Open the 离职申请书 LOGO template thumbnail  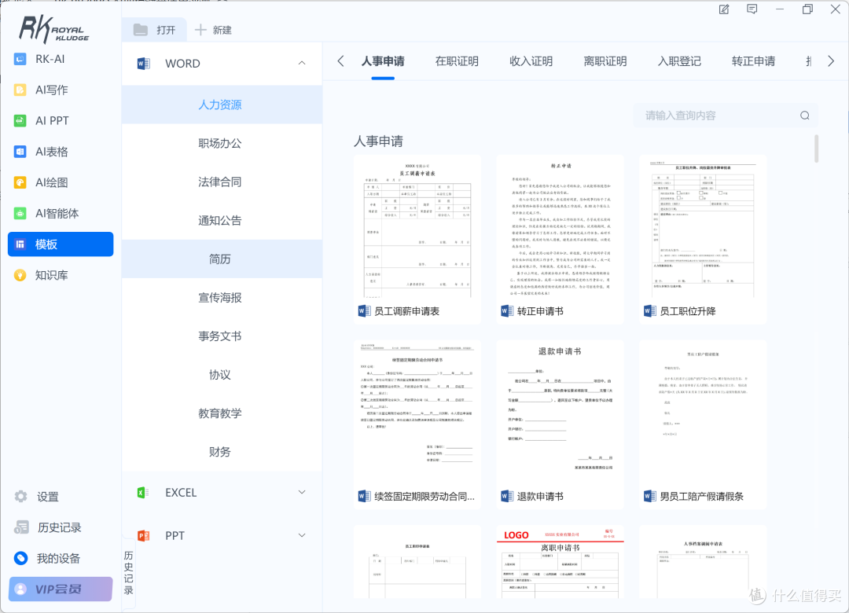(560, 562)
